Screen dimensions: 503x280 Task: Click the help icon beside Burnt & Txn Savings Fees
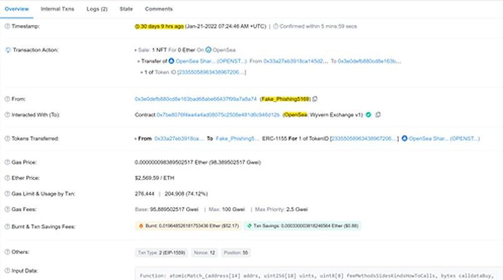tap(7, 226)
